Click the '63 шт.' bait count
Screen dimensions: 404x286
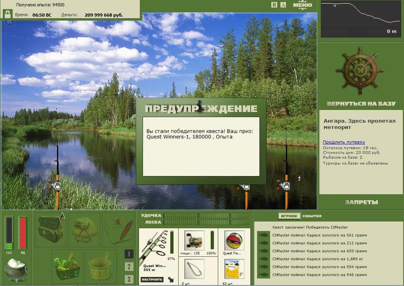[x=228, y=283]
